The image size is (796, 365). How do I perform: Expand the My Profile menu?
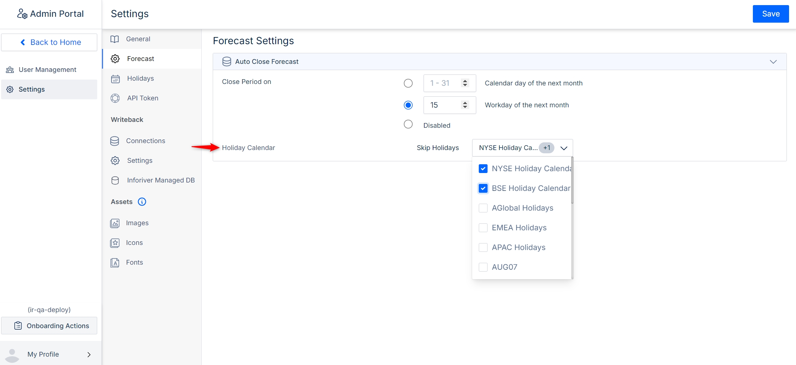pyautogui.click(x=89, y=354)
